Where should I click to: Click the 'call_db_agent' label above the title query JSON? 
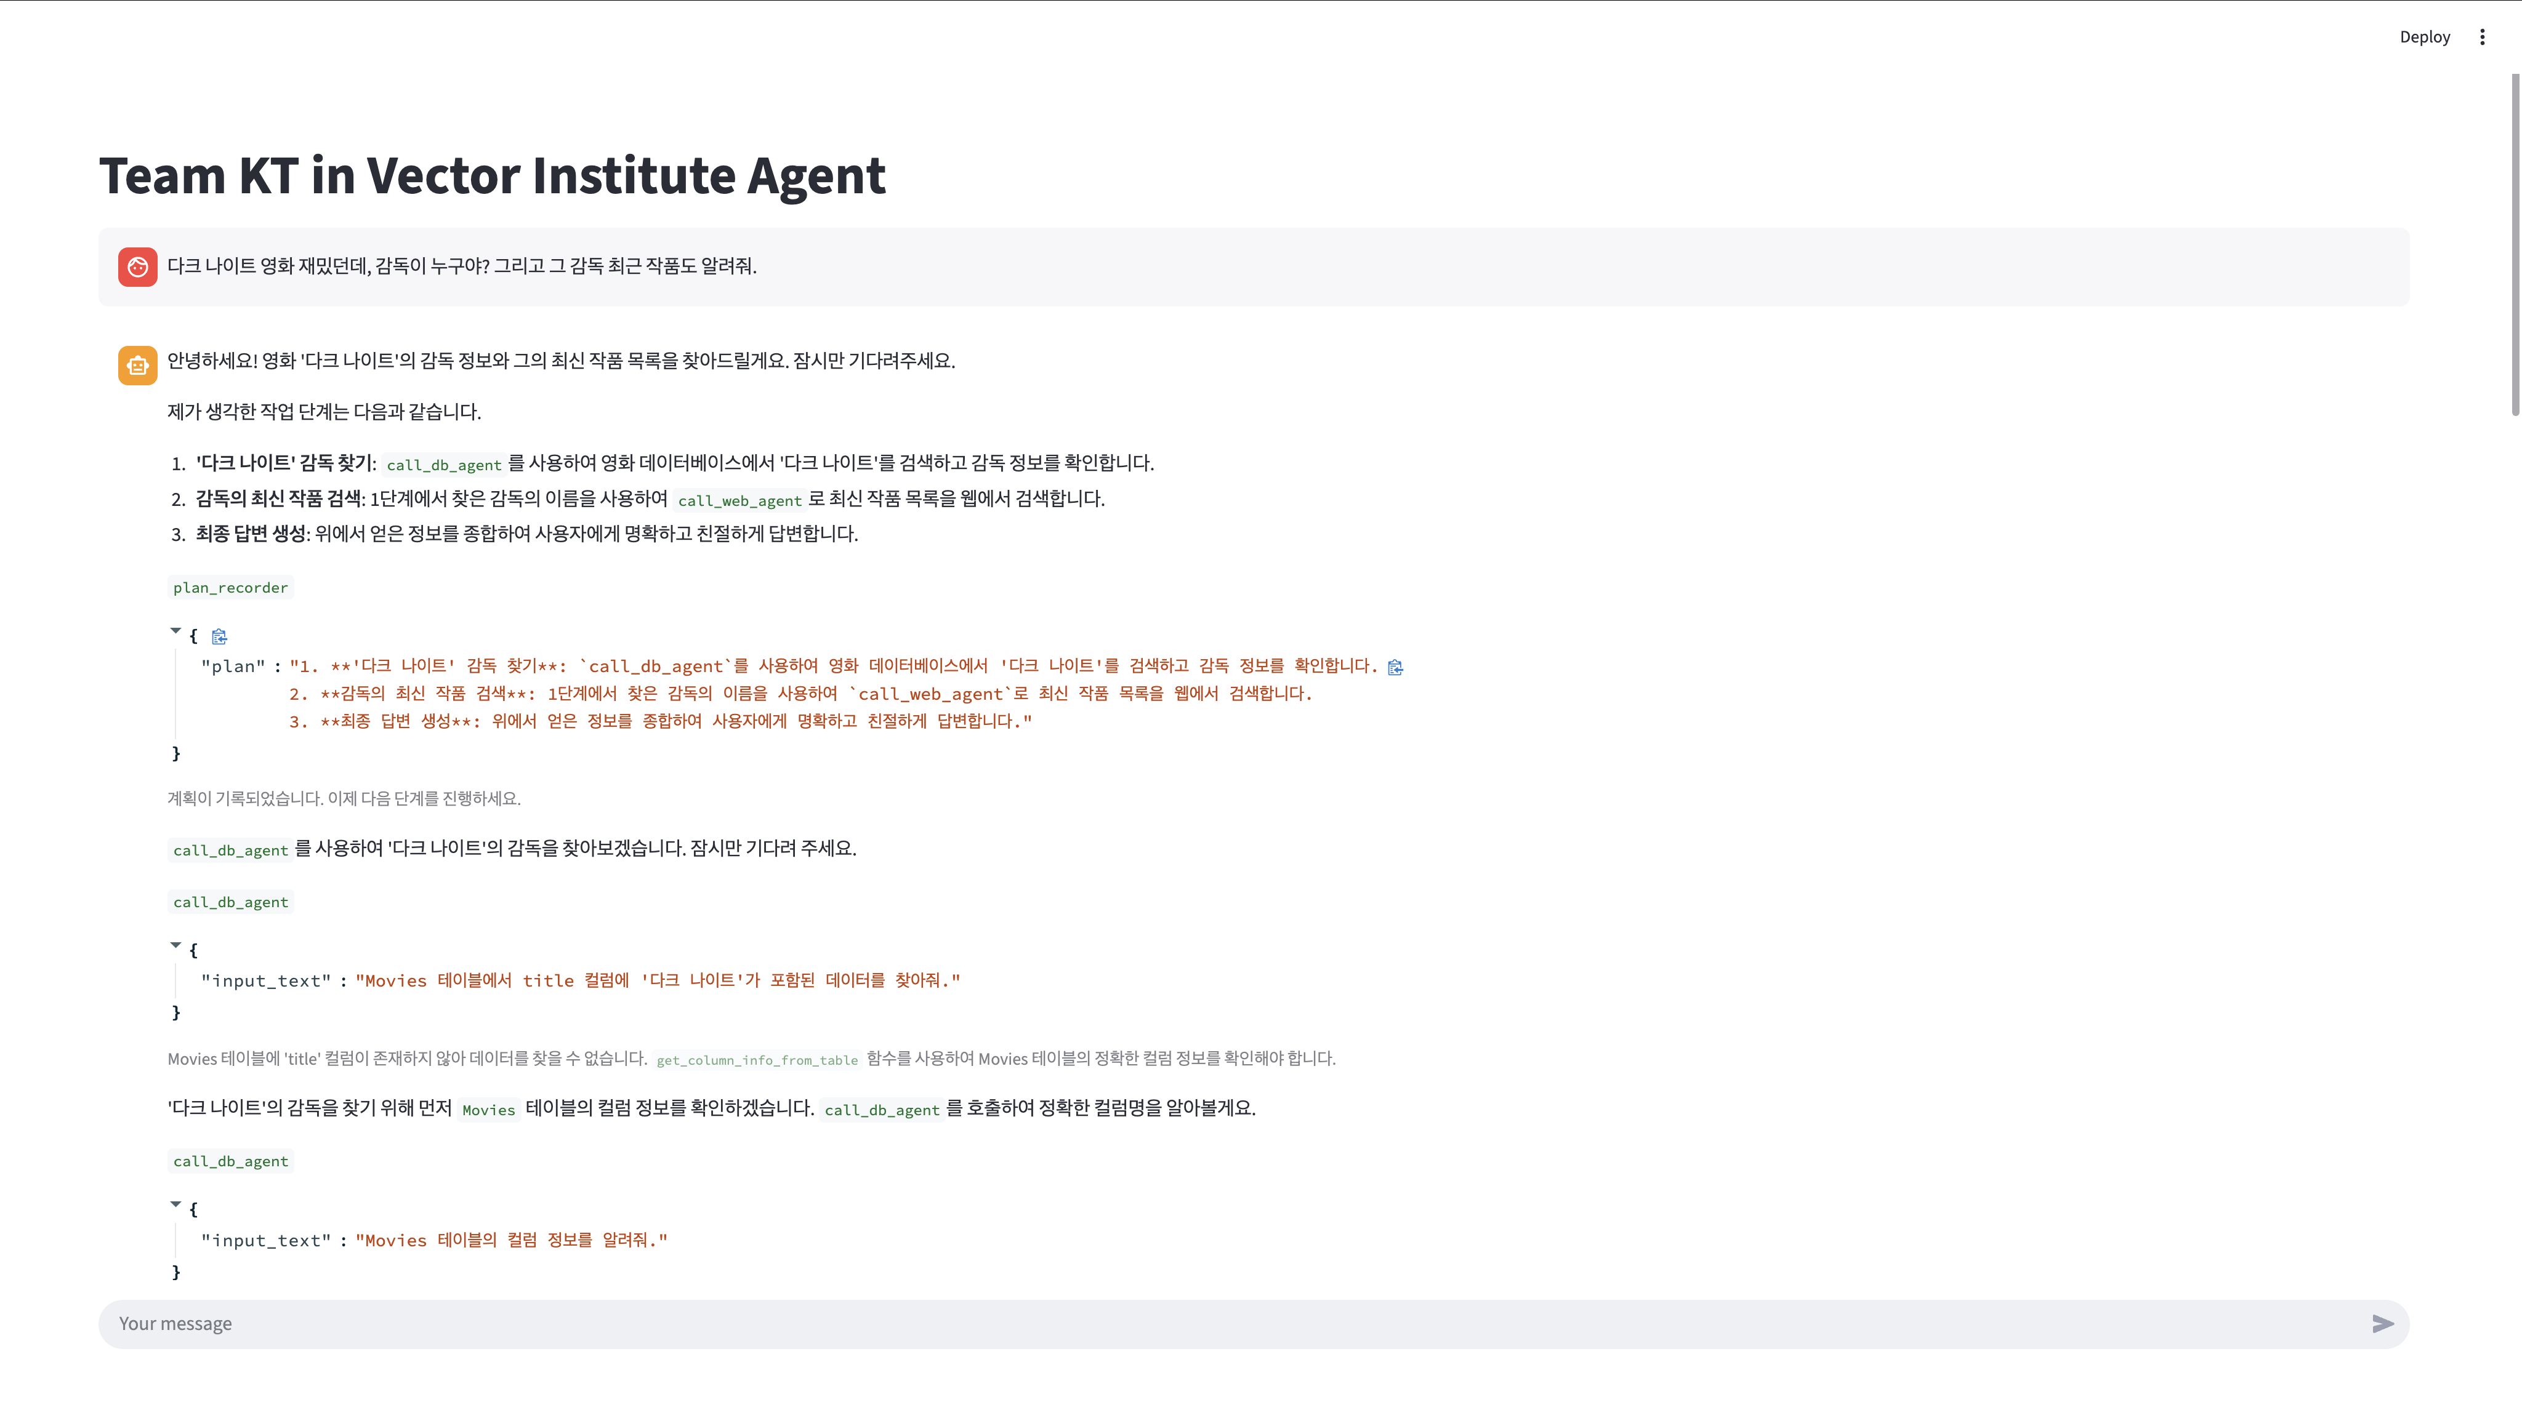(230, 902)
